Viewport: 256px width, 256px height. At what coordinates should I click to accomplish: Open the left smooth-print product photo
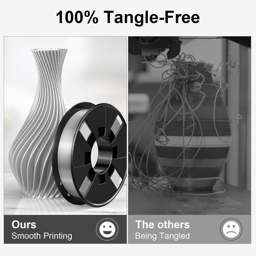point(65,125)
